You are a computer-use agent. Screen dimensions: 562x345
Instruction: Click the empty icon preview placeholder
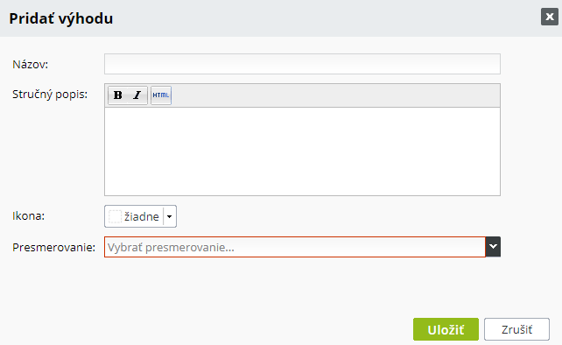click(x=115, y=216)
